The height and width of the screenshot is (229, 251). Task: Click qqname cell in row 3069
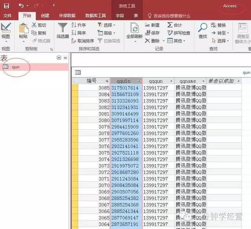[x=191, y=192]
